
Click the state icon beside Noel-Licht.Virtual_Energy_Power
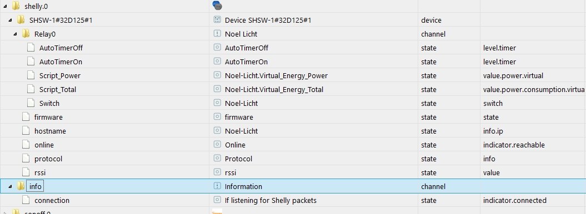point(217,75)
